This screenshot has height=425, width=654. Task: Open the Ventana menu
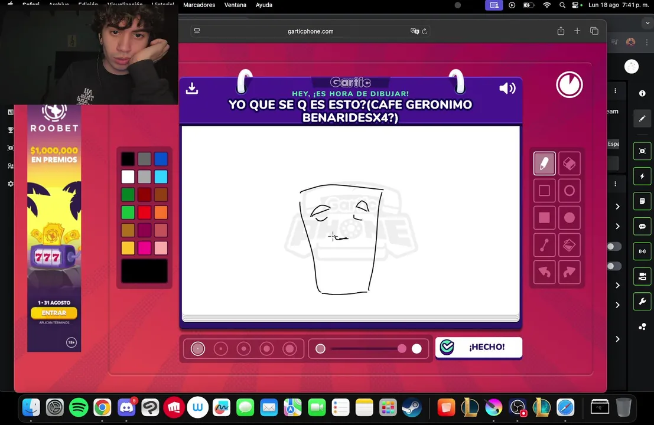(x=235, y=5)
